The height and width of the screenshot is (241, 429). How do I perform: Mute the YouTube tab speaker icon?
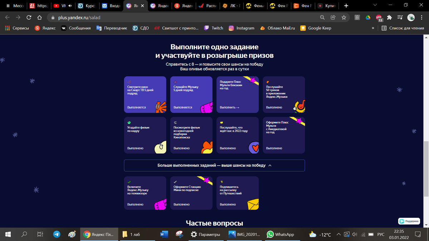[x=70, y=6]
